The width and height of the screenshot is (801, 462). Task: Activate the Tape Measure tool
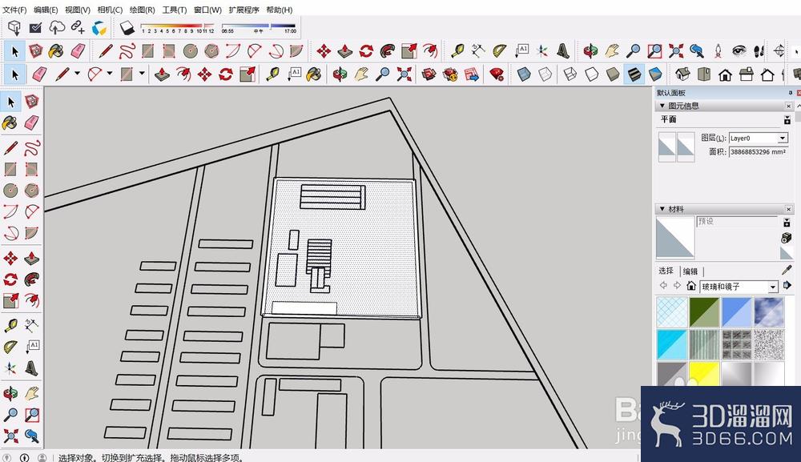click(x=10, y=324)
